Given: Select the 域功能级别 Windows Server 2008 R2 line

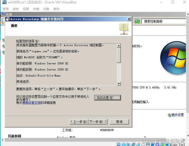Looking at the screenshot, I should (x=42, y=69).
